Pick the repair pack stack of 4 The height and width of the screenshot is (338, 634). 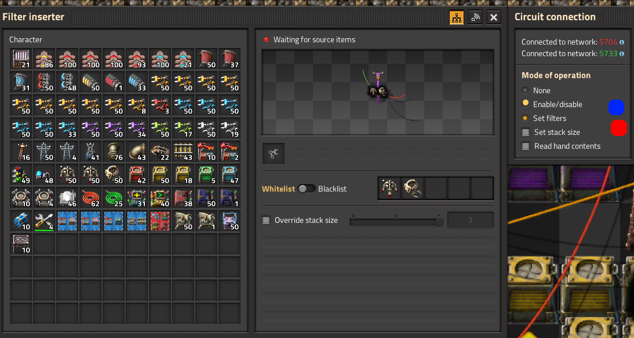click(44, 221)
